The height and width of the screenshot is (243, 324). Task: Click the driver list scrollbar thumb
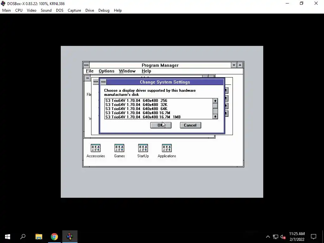click(215, 106)
